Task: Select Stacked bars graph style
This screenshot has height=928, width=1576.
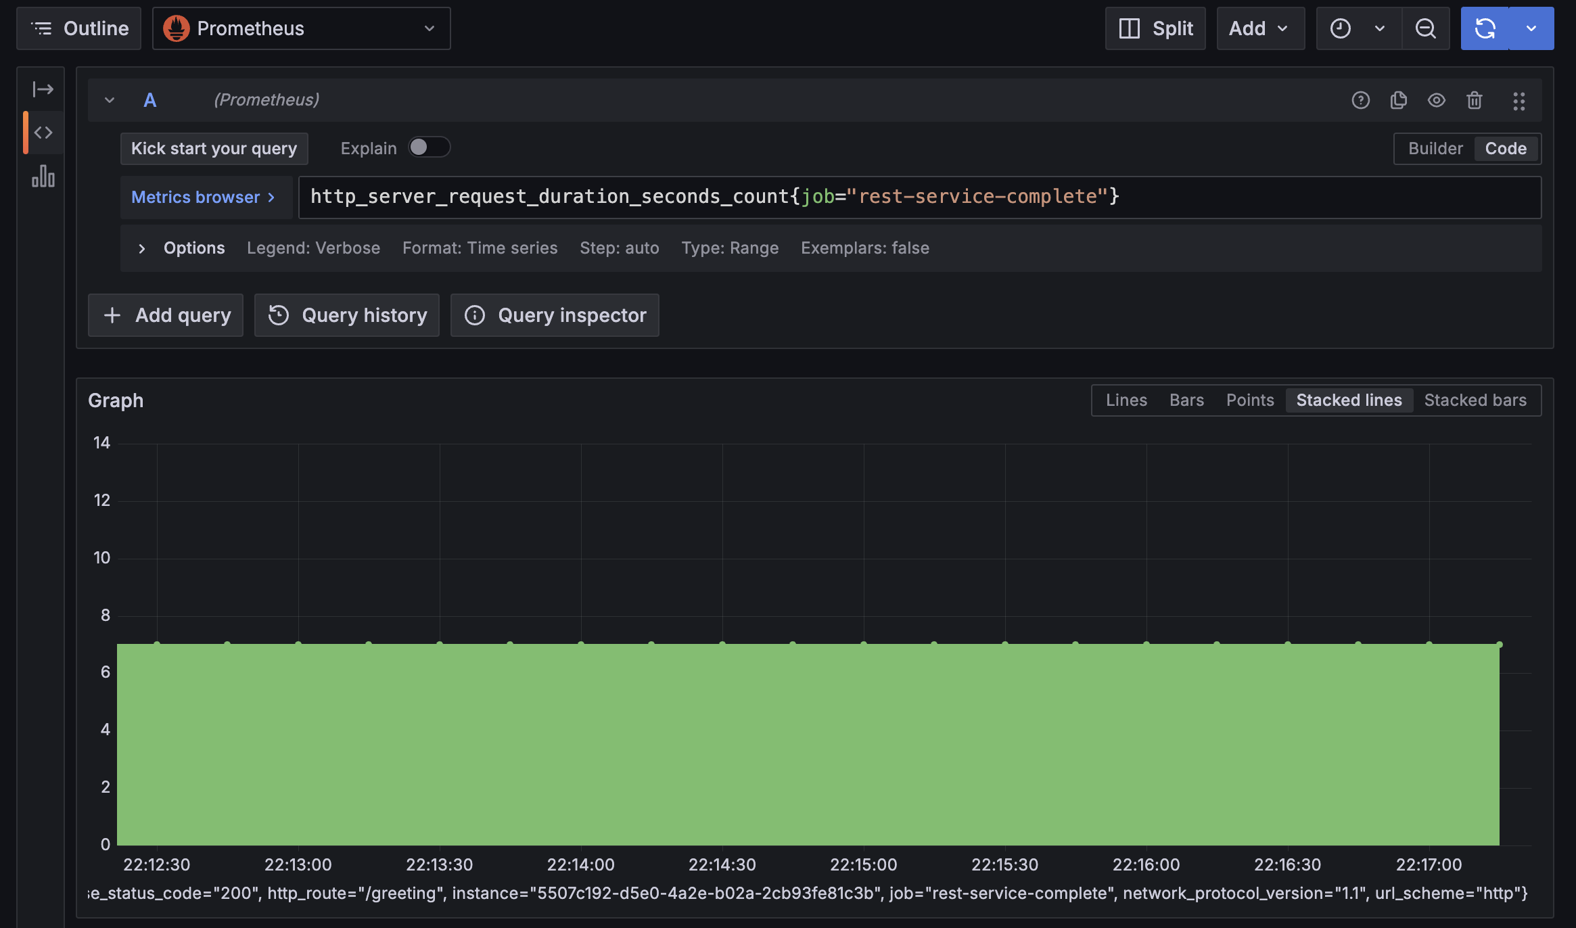Action: 1475,400
